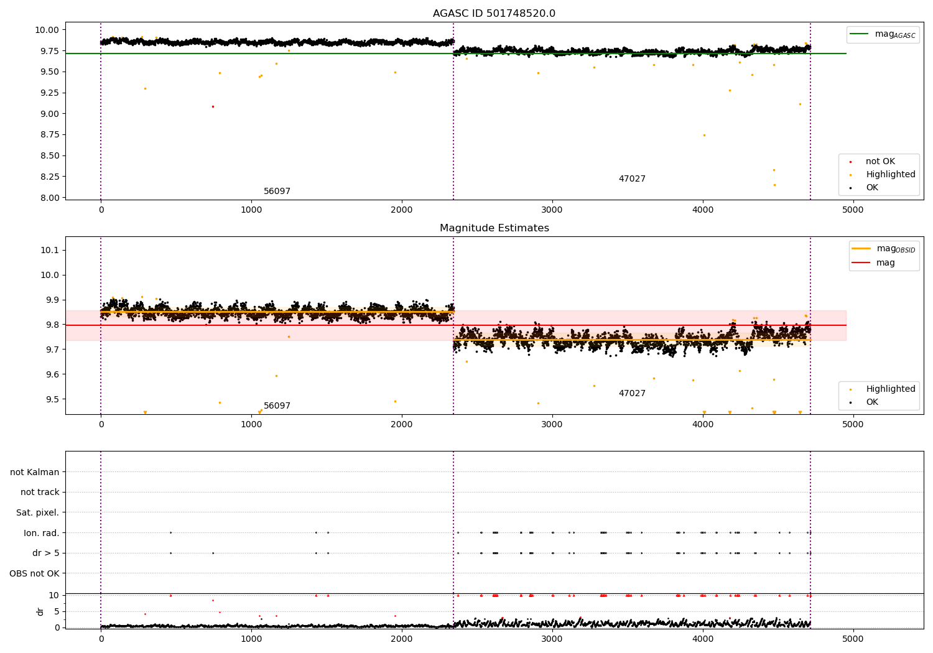Click the 'Sat. pixel.' row label
This screenshot has width=933, height=653.
38,512
